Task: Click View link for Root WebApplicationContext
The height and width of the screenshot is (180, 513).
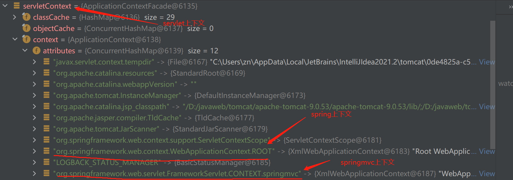Action: 487,151
